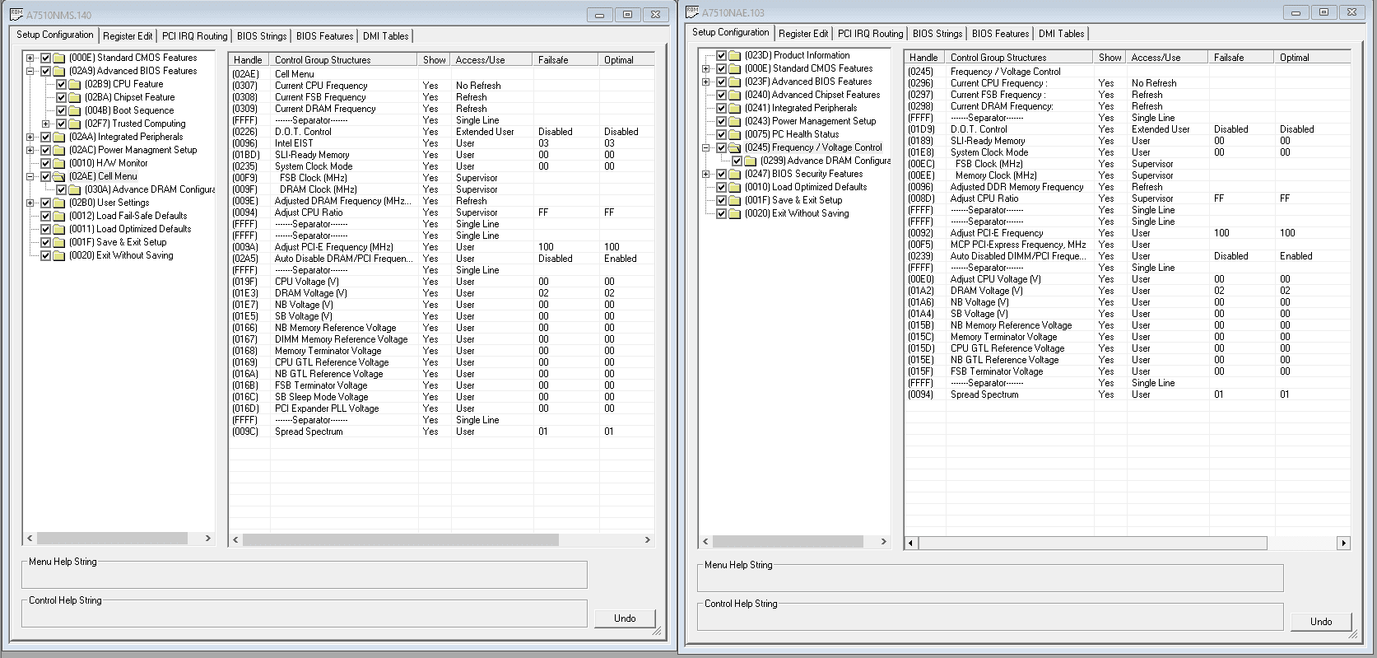Click folder icon of (0011) Load Optimized Defaults

pyautogui.click(x=59, y=229)
